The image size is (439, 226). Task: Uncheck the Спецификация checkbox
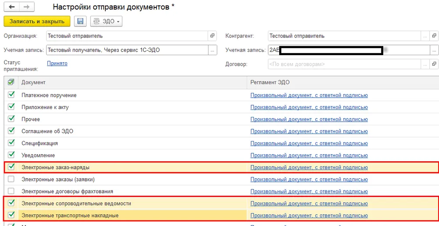point(11,143)
